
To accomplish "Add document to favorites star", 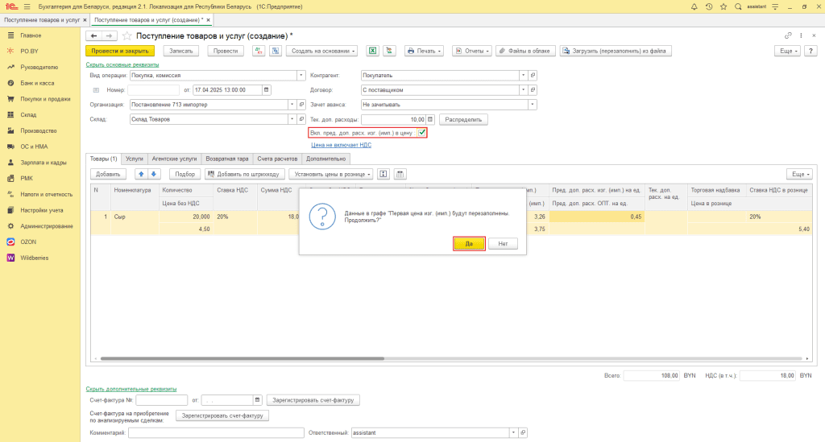I will point(126,35).
